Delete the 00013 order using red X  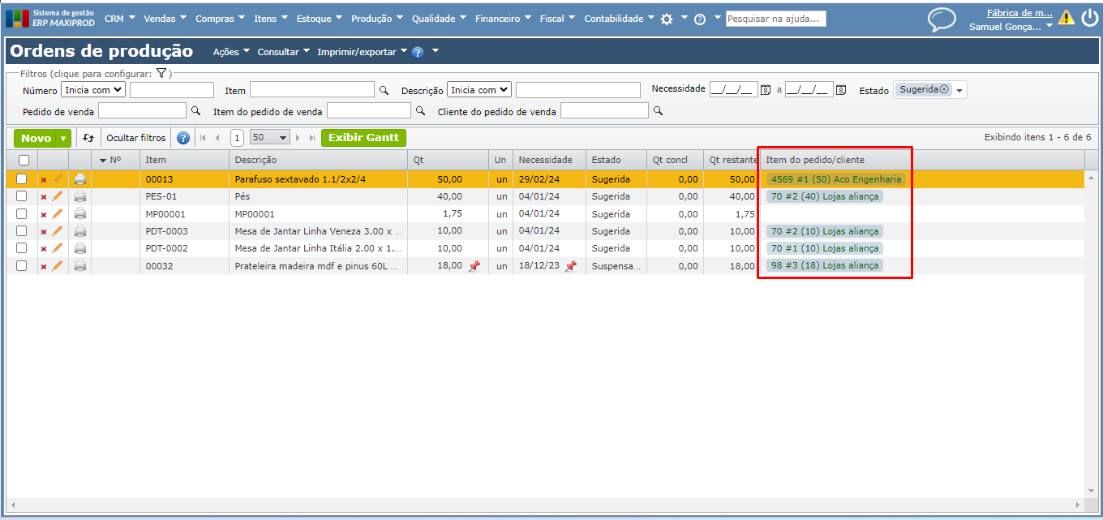44,180
